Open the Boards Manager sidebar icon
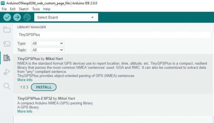This screenshot has width=214, height=123. [x=7, y=44]
